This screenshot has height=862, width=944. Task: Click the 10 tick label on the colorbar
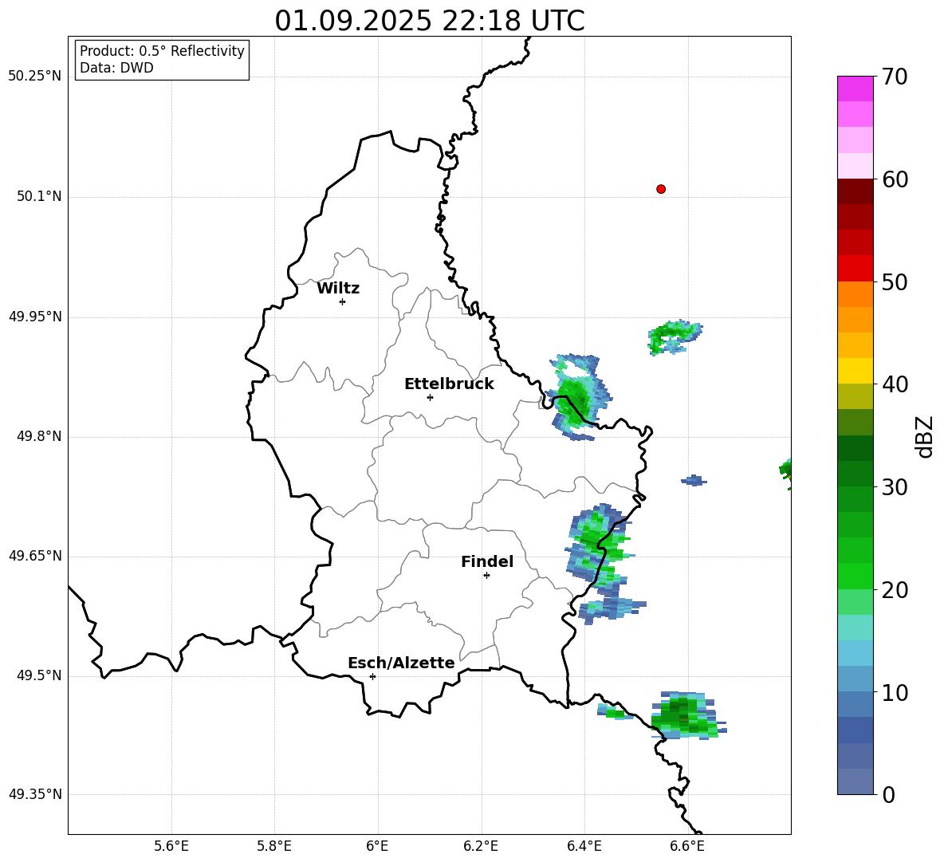click(895, 693)
